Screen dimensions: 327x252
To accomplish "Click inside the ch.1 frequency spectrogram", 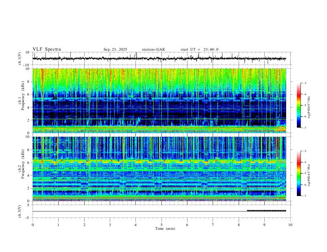I will pos(159,100).
